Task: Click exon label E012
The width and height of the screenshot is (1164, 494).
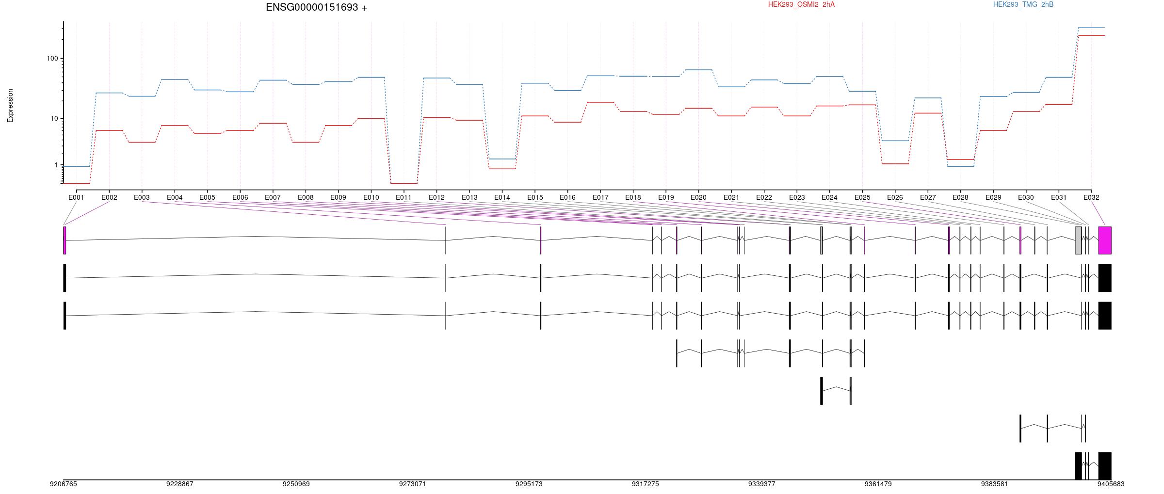Action: coord(436,197)
